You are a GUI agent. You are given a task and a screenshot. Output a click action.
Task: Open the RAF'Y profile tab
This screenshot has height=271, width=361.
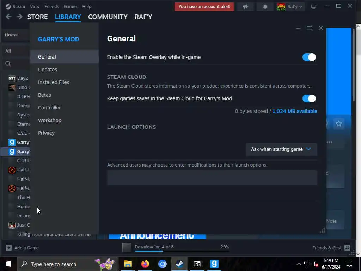pyautogui.click(x=143, y=17)
